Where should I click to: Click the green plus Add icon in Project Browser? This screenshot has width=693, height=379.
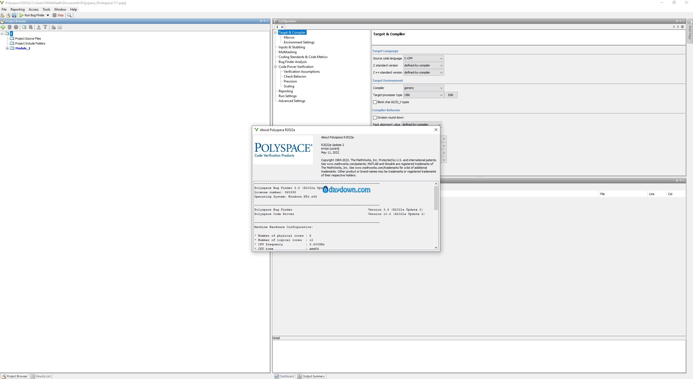click(3, 27)
